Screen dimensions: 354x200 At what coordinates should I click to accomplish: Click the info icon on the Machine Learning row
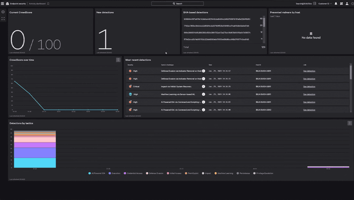(x=203, y=94)
